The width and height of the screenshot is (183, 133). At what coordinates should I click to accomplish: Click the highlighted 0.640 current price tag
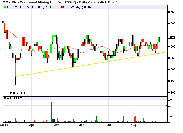coord(172,37)
